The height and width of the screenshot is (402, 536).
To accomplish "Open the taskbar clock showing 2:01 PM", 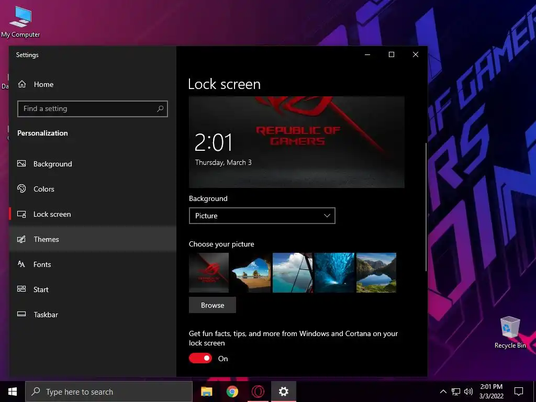I will (491, 392).
